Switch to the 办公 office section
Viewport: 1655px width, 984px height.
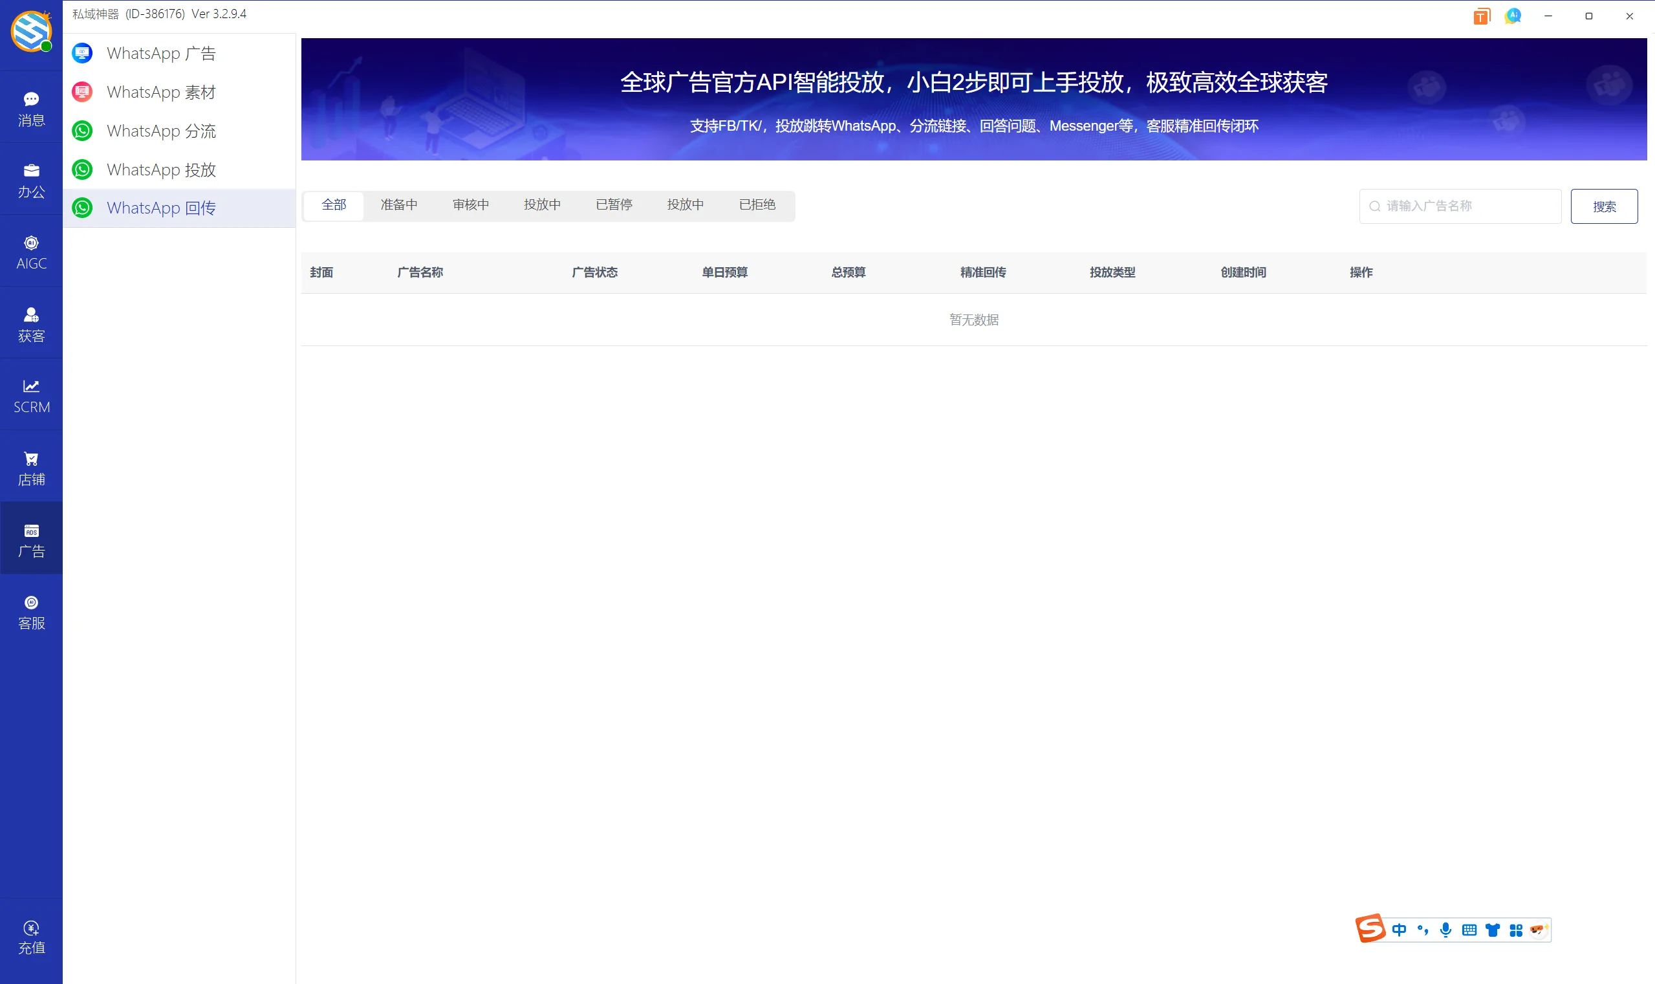pyautogui.click(x=31, y=179)
